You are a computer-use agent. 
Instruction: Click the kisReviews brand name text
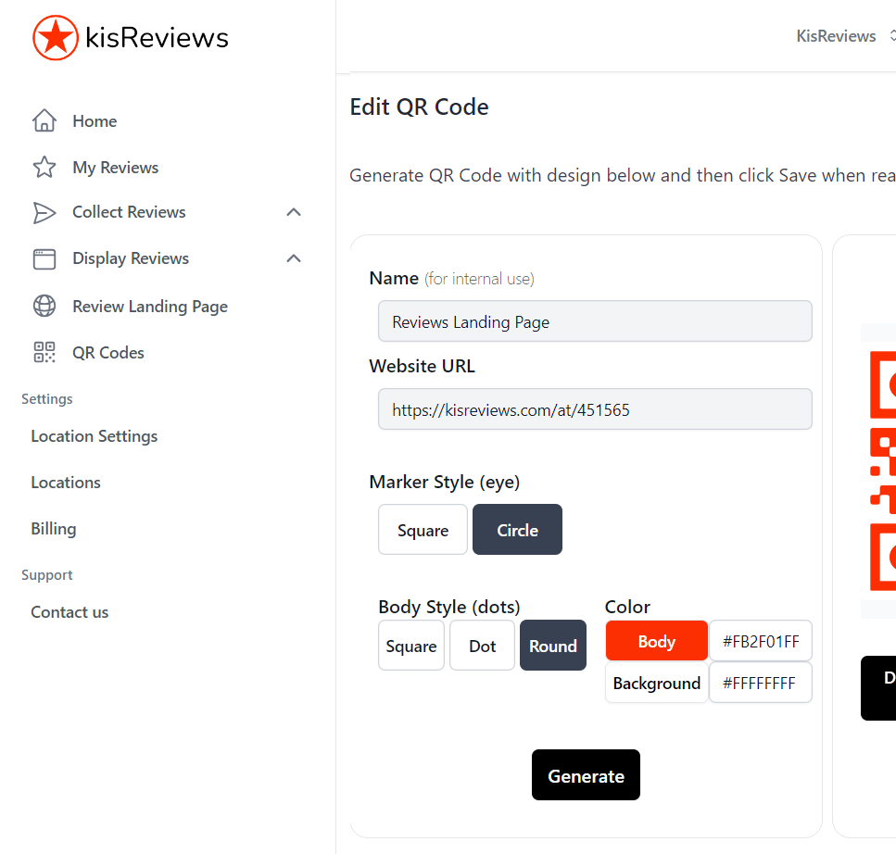[157, 38]
